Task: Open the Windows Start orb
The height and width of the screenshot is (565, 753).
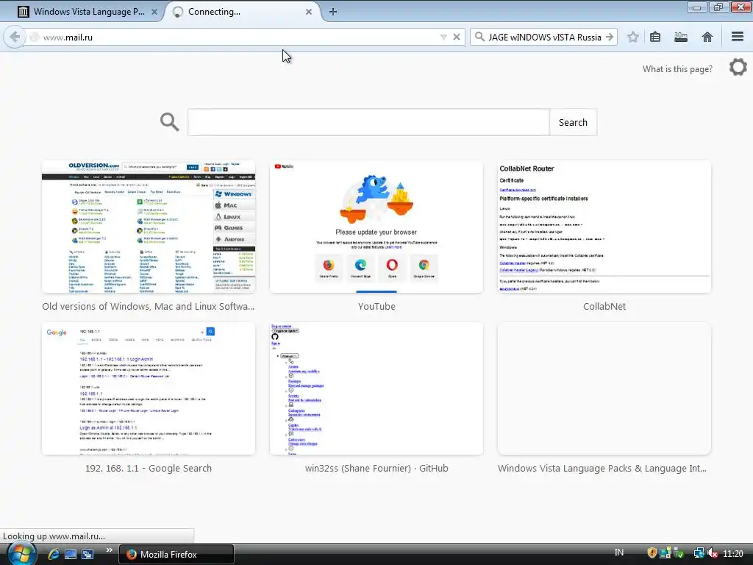Action: (x=21, y=554)
